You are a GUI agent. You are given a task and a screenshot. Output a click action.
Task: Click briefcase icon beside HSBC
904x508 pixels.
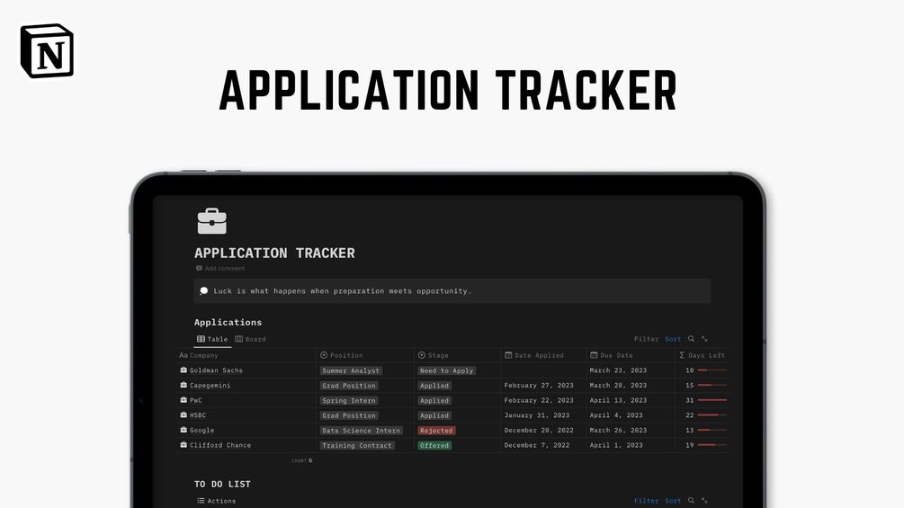pos(183,414)
